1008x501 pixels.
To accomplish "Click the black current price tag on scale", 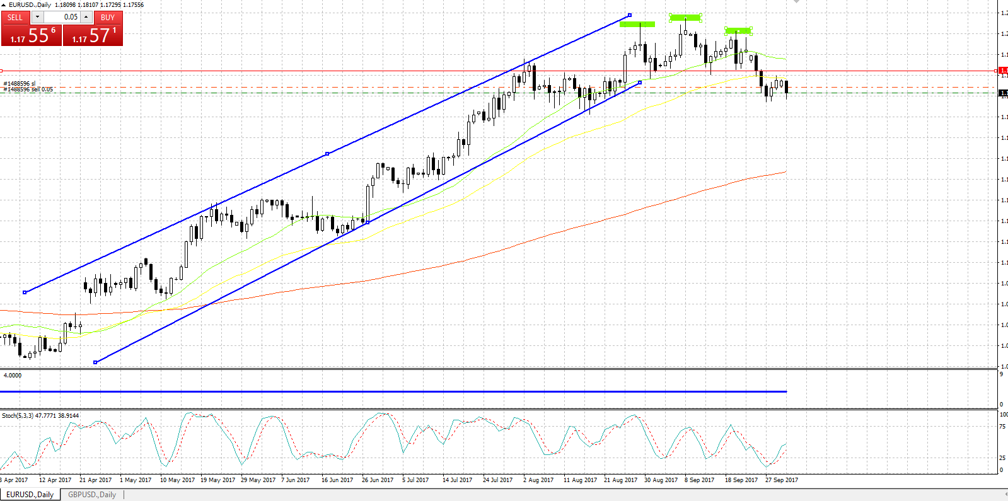I will pyautogui.click(x=1004, y=93).
